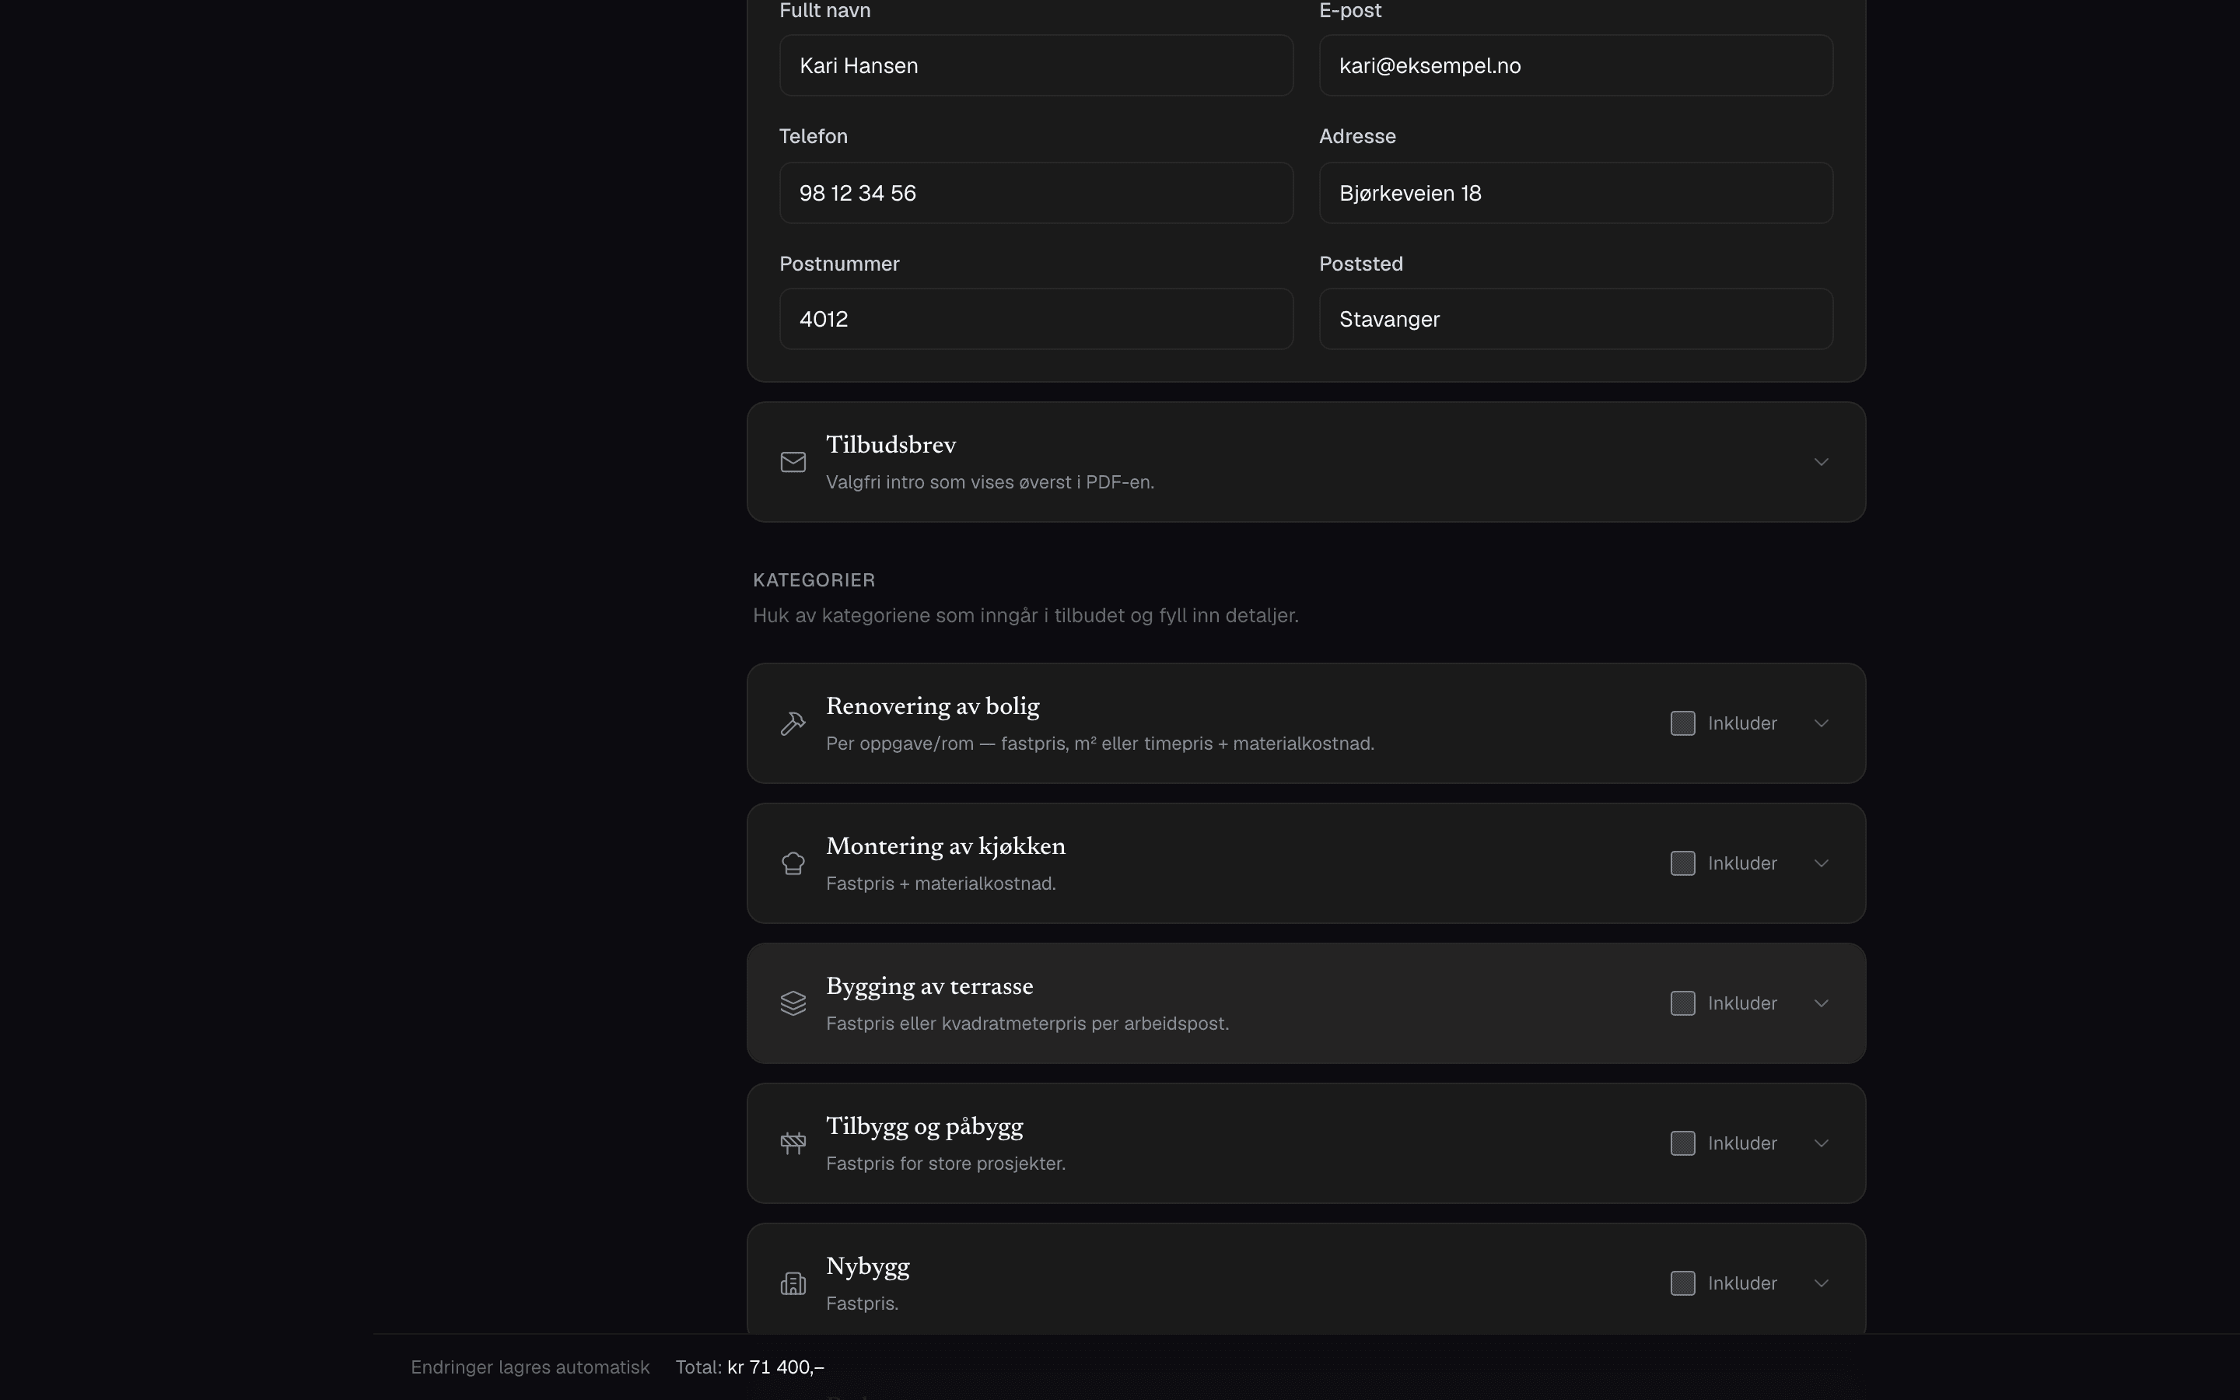The image size is (2240, 1400).
Task: Check Inkluder for Bygging av terrasse
Action: click(1683, 1003)
